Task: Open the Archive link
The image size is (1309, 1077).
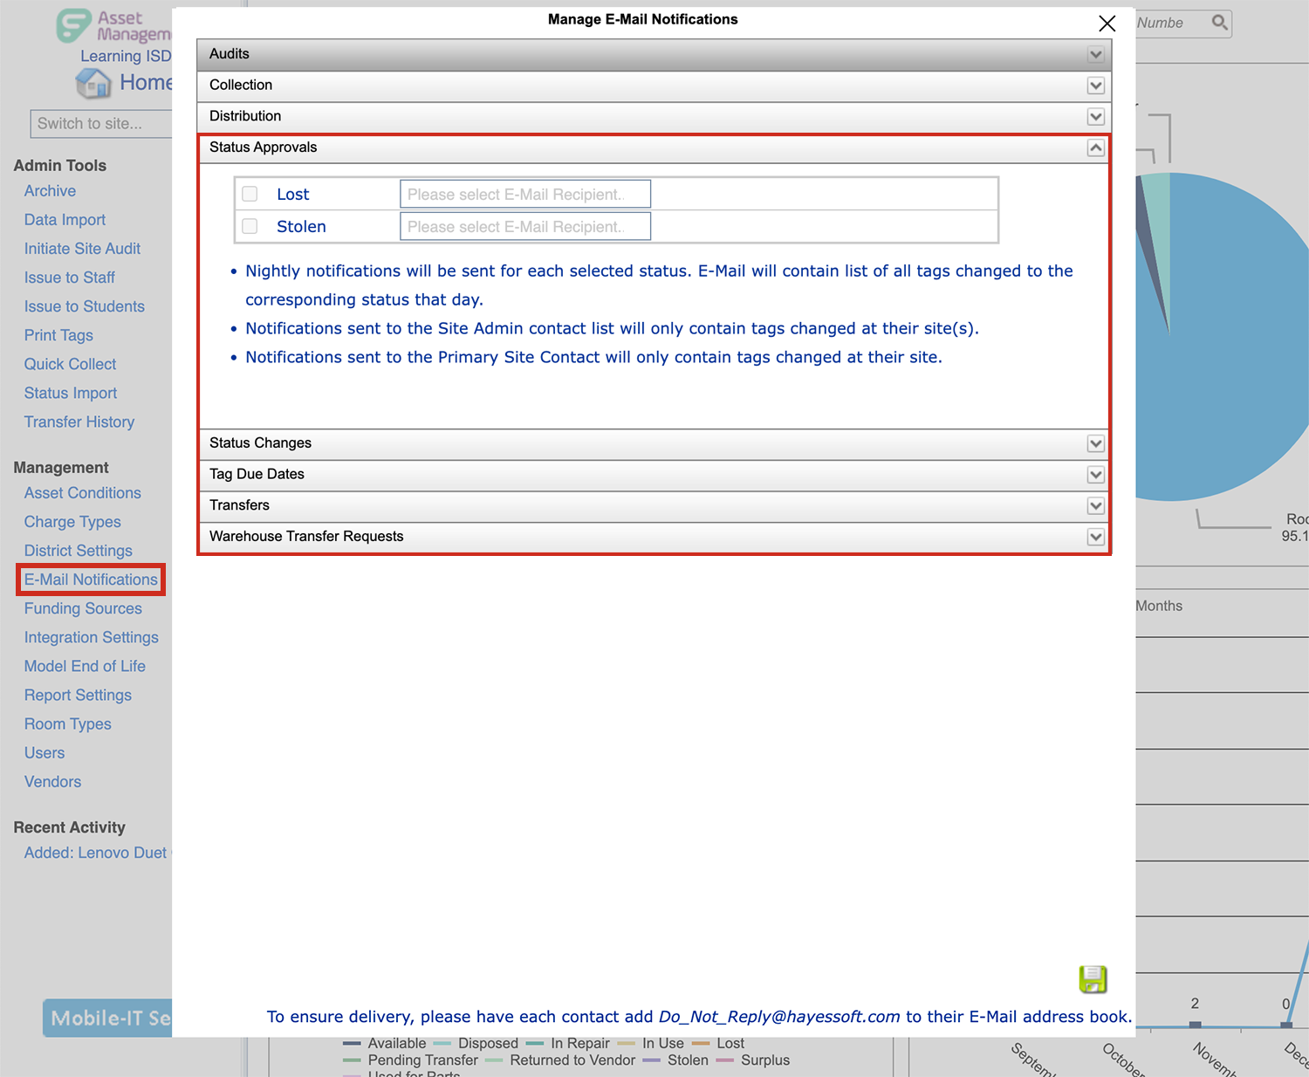Action: point(50,191)
